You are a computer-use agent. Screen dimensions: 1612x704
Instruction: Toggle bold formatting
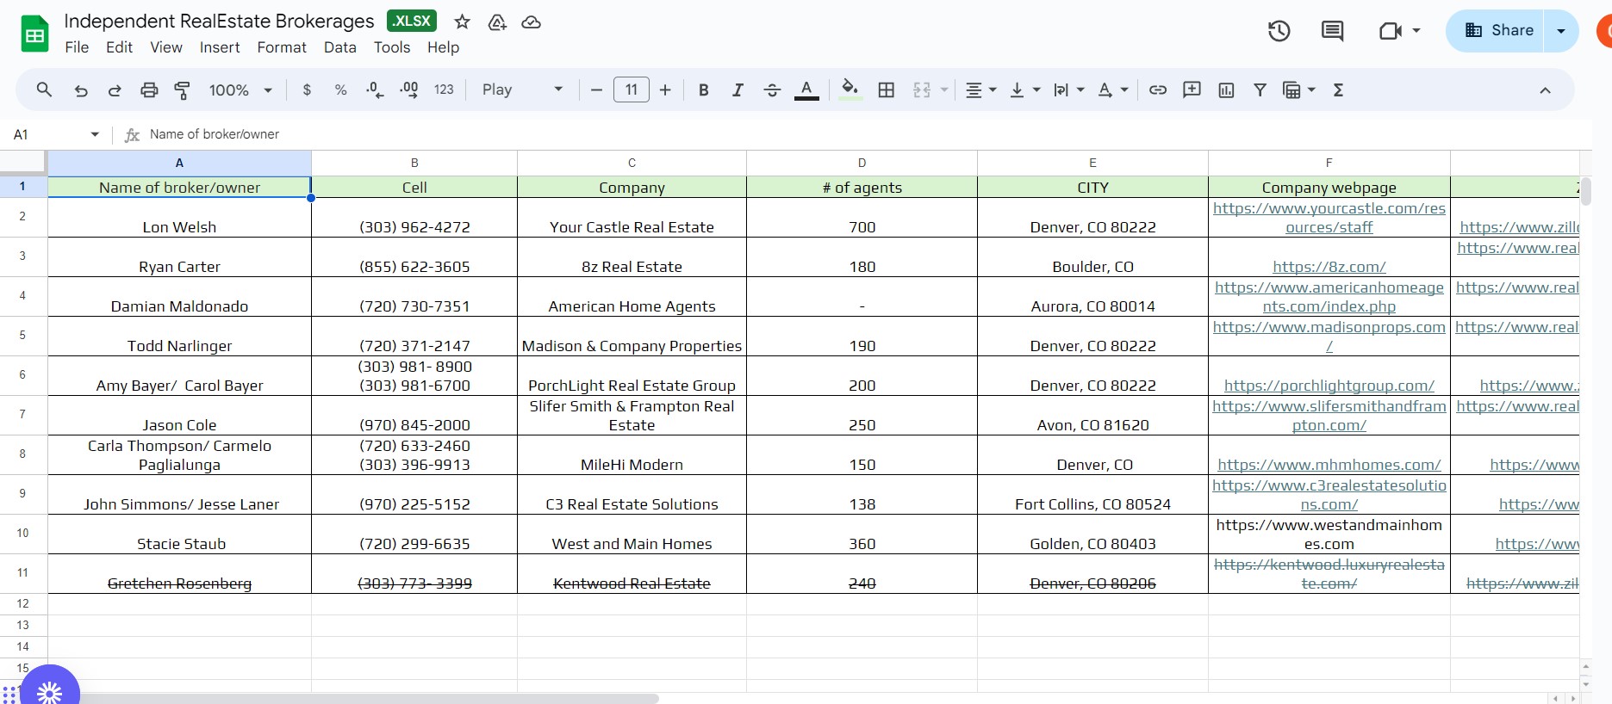704,90
